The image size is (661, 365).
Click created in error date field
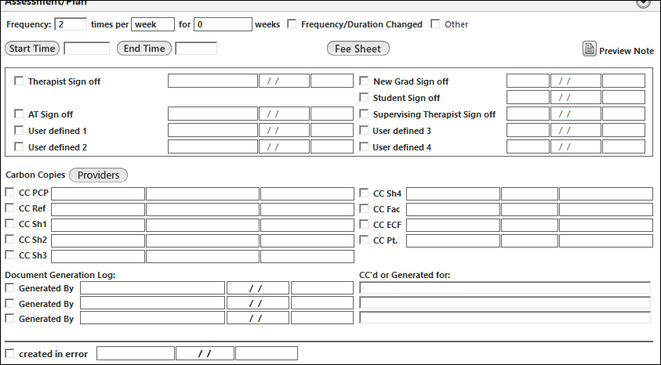click(x=205, y=353)
